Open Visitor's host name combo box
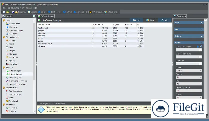The height and width of the screenshot is (121, 209). click(189, 57)
